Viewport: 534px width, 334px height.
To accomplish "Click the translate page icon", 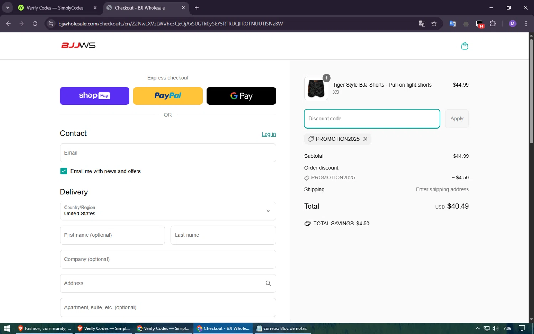I will click(422, 24).
